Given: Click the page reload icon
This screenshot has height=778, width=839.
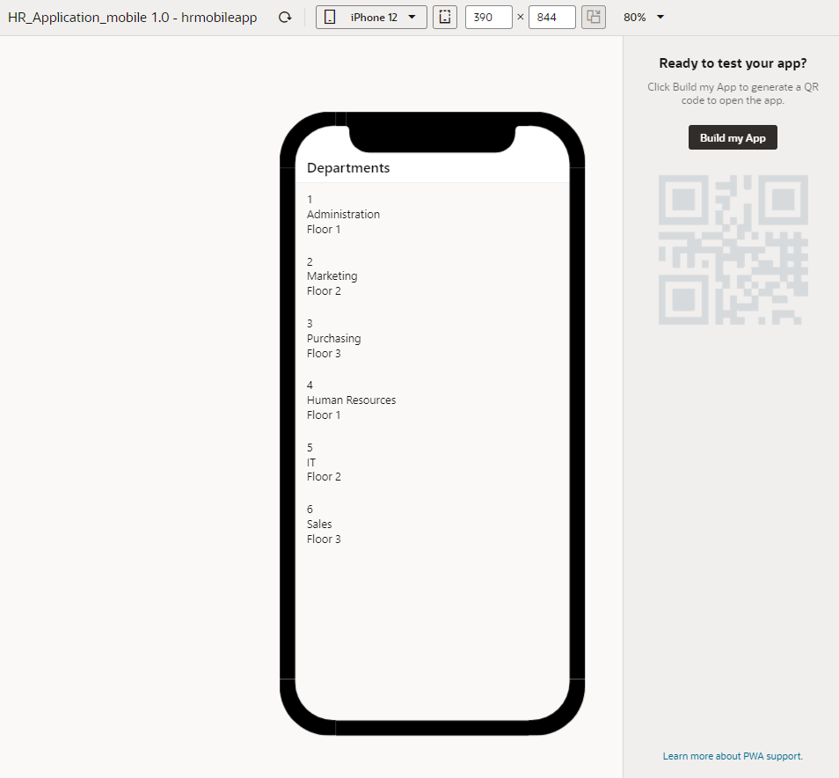Looking at the screenshot, I should (x=285, y=17).
